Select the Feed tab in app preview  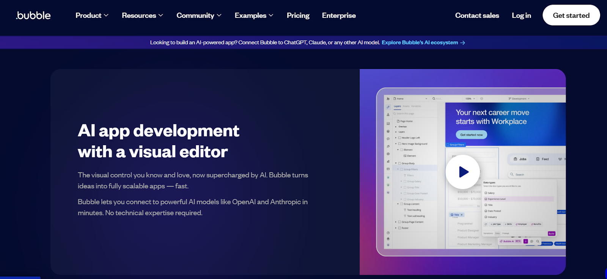543,159
